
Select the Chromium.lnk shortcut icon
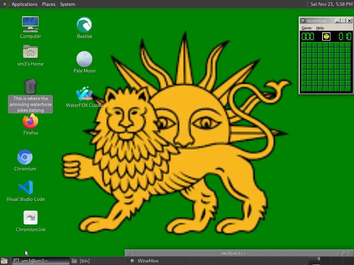(30, 217)
